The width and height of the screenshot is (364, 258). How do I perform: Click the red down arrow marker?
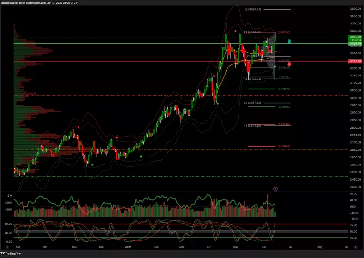click(289, 64)
